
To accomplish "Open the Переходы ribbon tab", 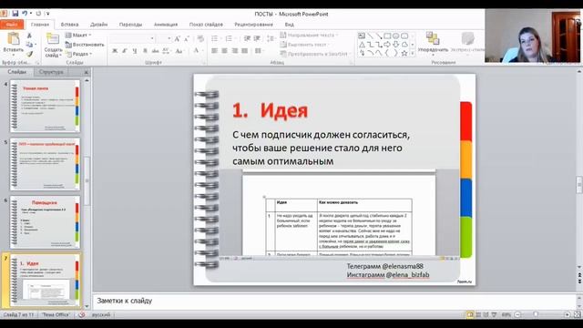I will (x=130, y=25).
